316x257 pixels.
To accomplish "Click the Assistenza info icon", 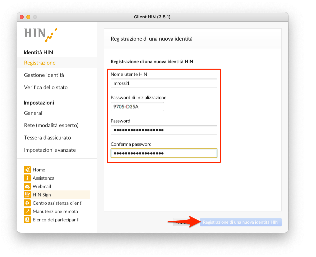I will [27, 178].
